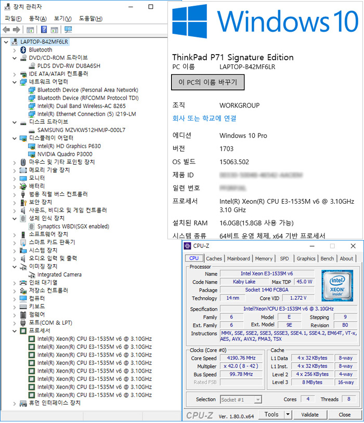
Task: Click the 보안 장치 security device icon
Action: click(23, 202)
